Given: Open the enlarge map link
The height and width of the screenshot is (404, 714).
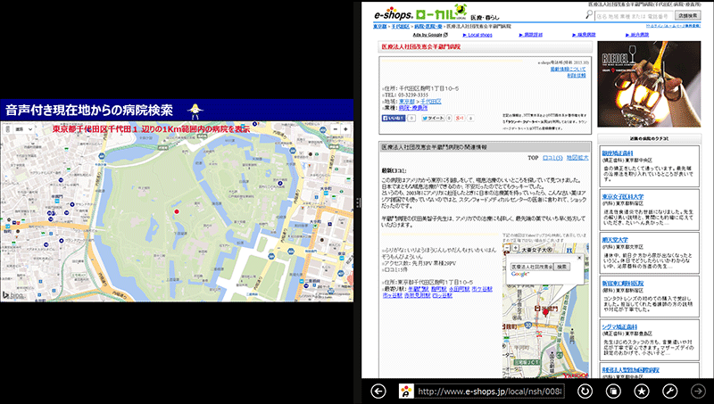Looking at the screenshot, I should [x=577, y=158].
